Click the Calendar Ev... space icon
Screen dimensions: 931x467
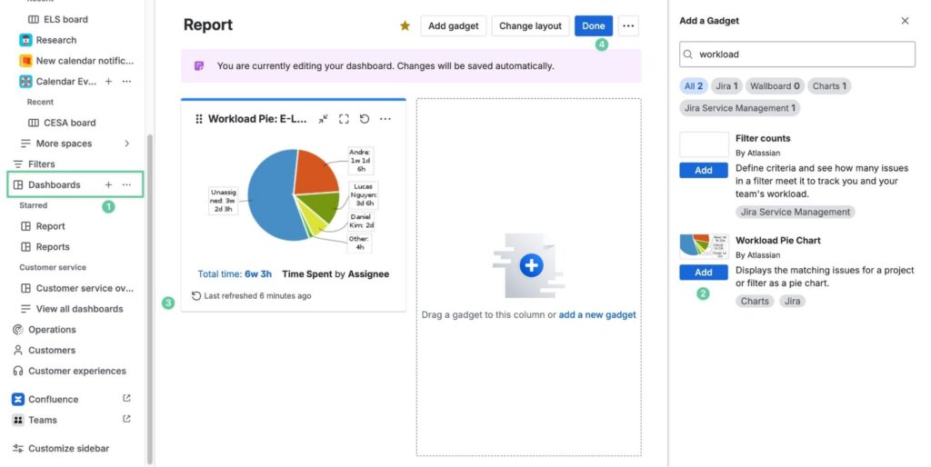coord(25,81)
